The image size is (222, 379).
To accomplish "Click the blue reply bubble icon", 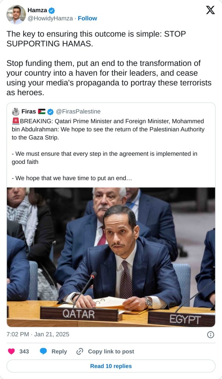I will [43, 351].
